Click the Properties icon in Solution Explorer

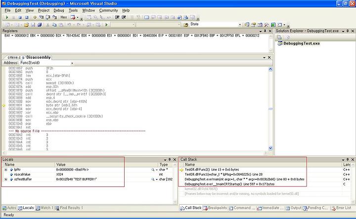tap(279, 37)
